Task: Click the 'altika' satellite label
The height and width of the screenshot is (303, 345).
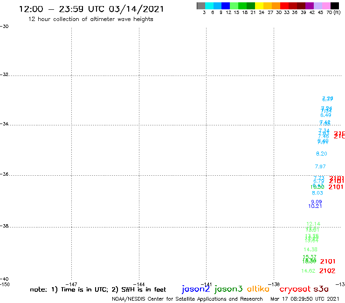Action: click(x=258, y=289)
